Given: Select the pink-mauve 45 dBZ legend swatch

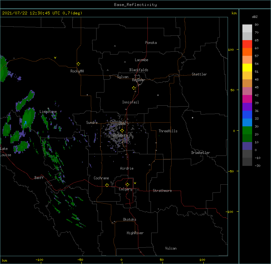Looking at the screenshot, I should pos(247,91).
